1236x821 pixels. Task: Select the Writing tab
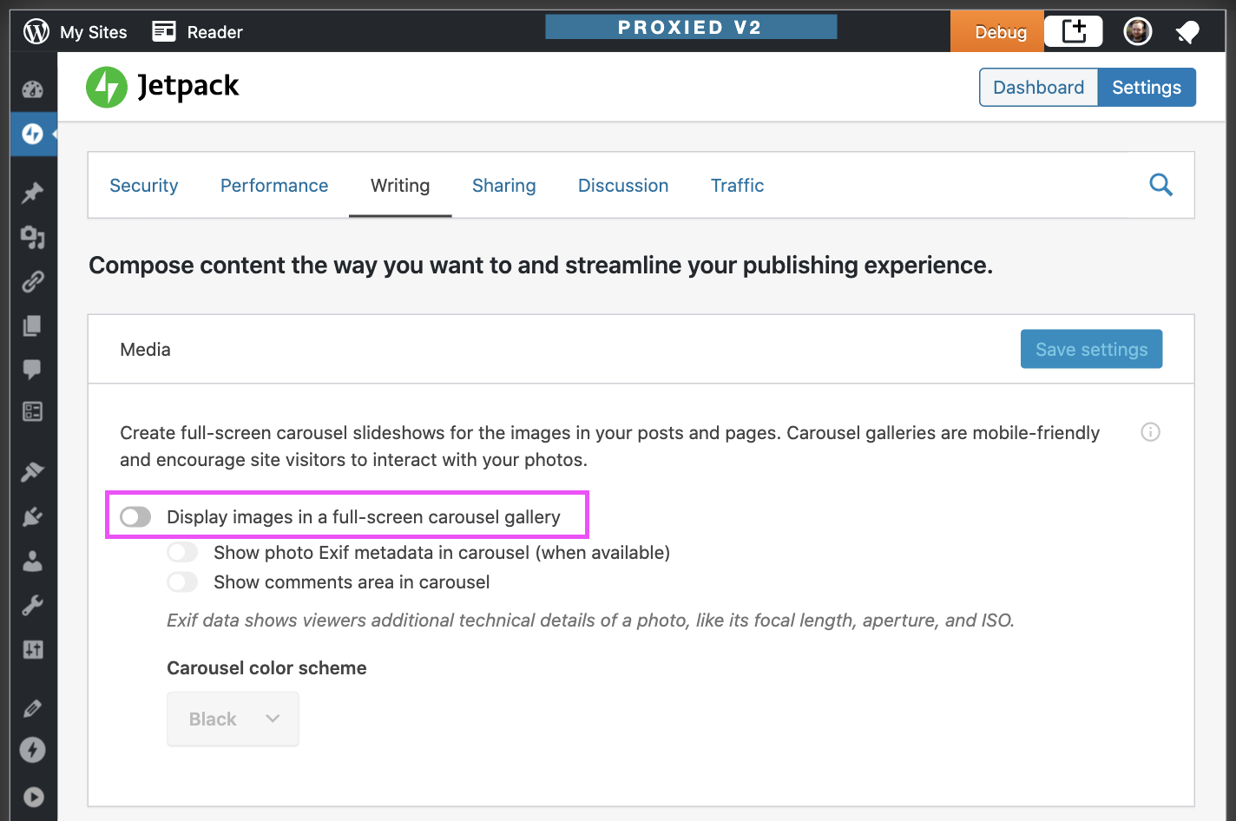pos(400,186)
